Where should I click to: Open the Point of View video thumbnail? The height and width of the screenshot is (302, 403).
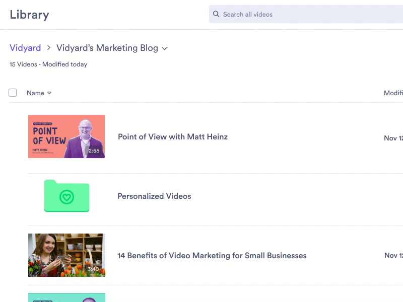66,136
